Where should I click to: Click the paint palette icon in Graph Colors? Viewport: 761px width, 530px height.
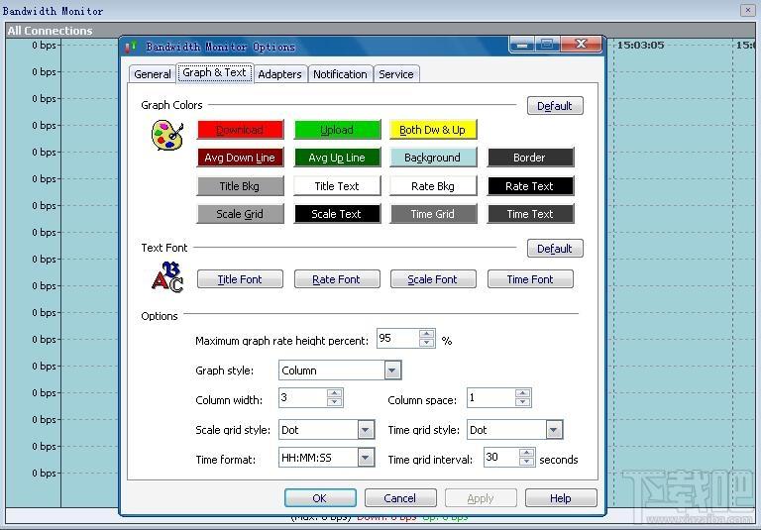pos(167,136)
